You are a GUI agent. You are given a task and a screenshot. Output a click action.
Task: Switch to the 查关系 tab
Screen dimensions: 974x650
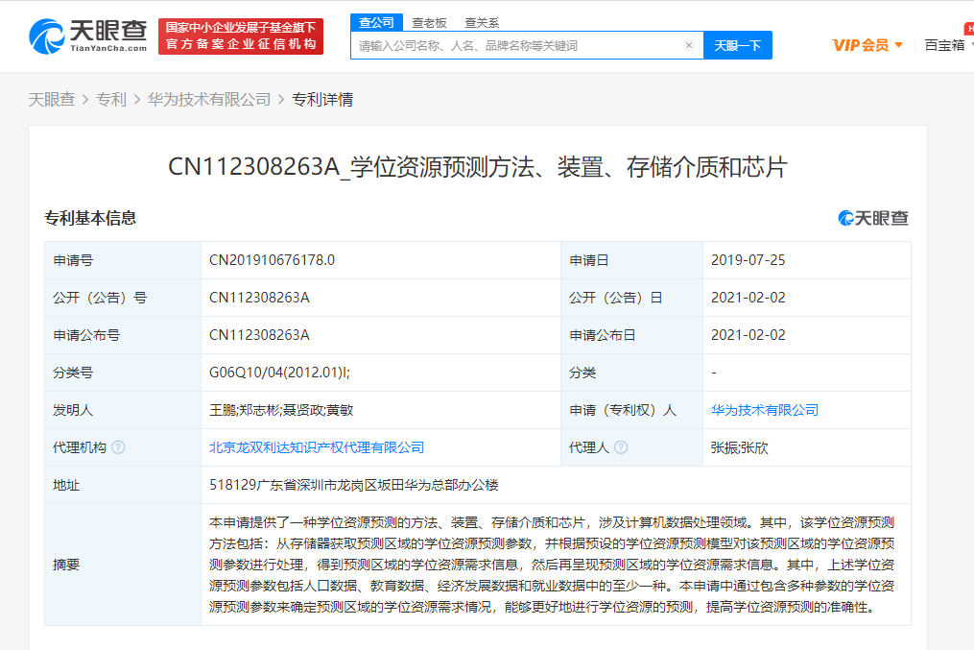coord(482,23)
